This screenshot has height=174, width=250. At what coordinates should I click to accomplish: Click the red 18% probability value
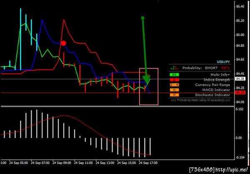225,68
